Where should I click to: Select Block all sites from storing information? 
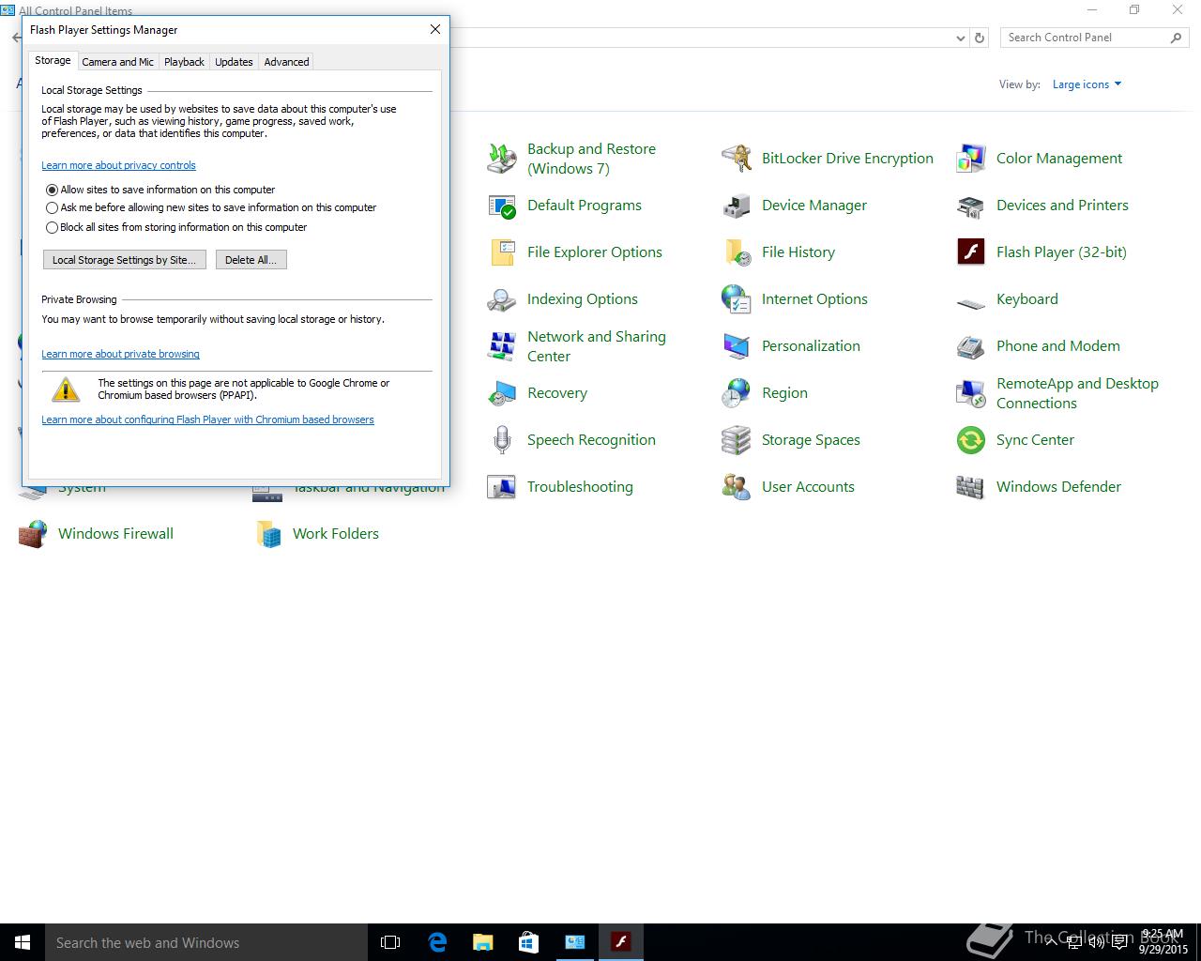(x=53, y=227)
